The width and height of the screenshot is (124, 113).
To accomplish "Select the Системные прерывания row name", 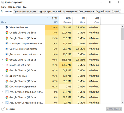I will (x=23, y=86).
